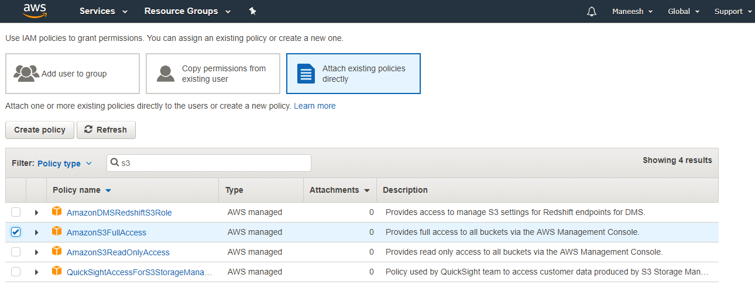Click the AWS logo

35,11
